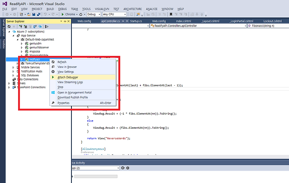Viewport: 289px width, 183px height.
Task: Click the Redo arrow icon
Action: (x=53, y=14)
